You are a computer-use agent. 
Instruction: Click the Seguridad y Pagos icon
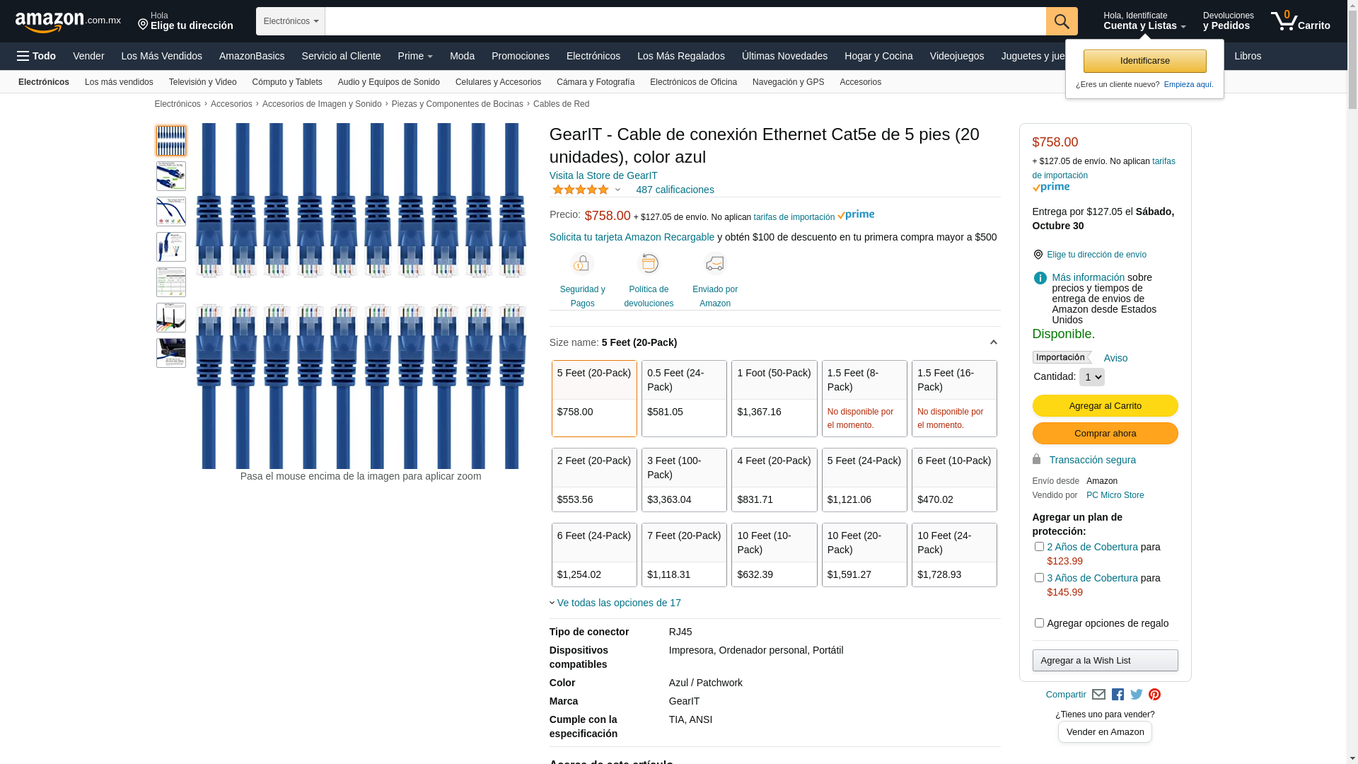click(x=581, y=264)
